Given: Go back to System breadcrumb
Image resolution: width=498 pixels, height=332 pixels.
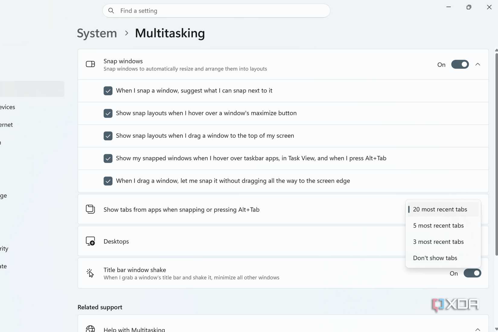Looking at the screenshot, I should (97, 33).
